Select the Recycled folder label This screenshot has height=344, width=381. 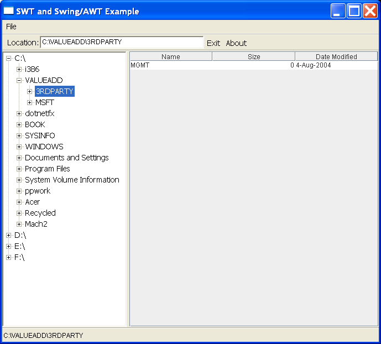pyautogui.click(x=40, y=213)
